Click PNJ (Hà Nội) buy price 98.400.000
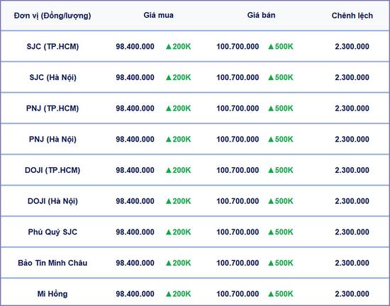The image size is (390, 306). (135, 140)
